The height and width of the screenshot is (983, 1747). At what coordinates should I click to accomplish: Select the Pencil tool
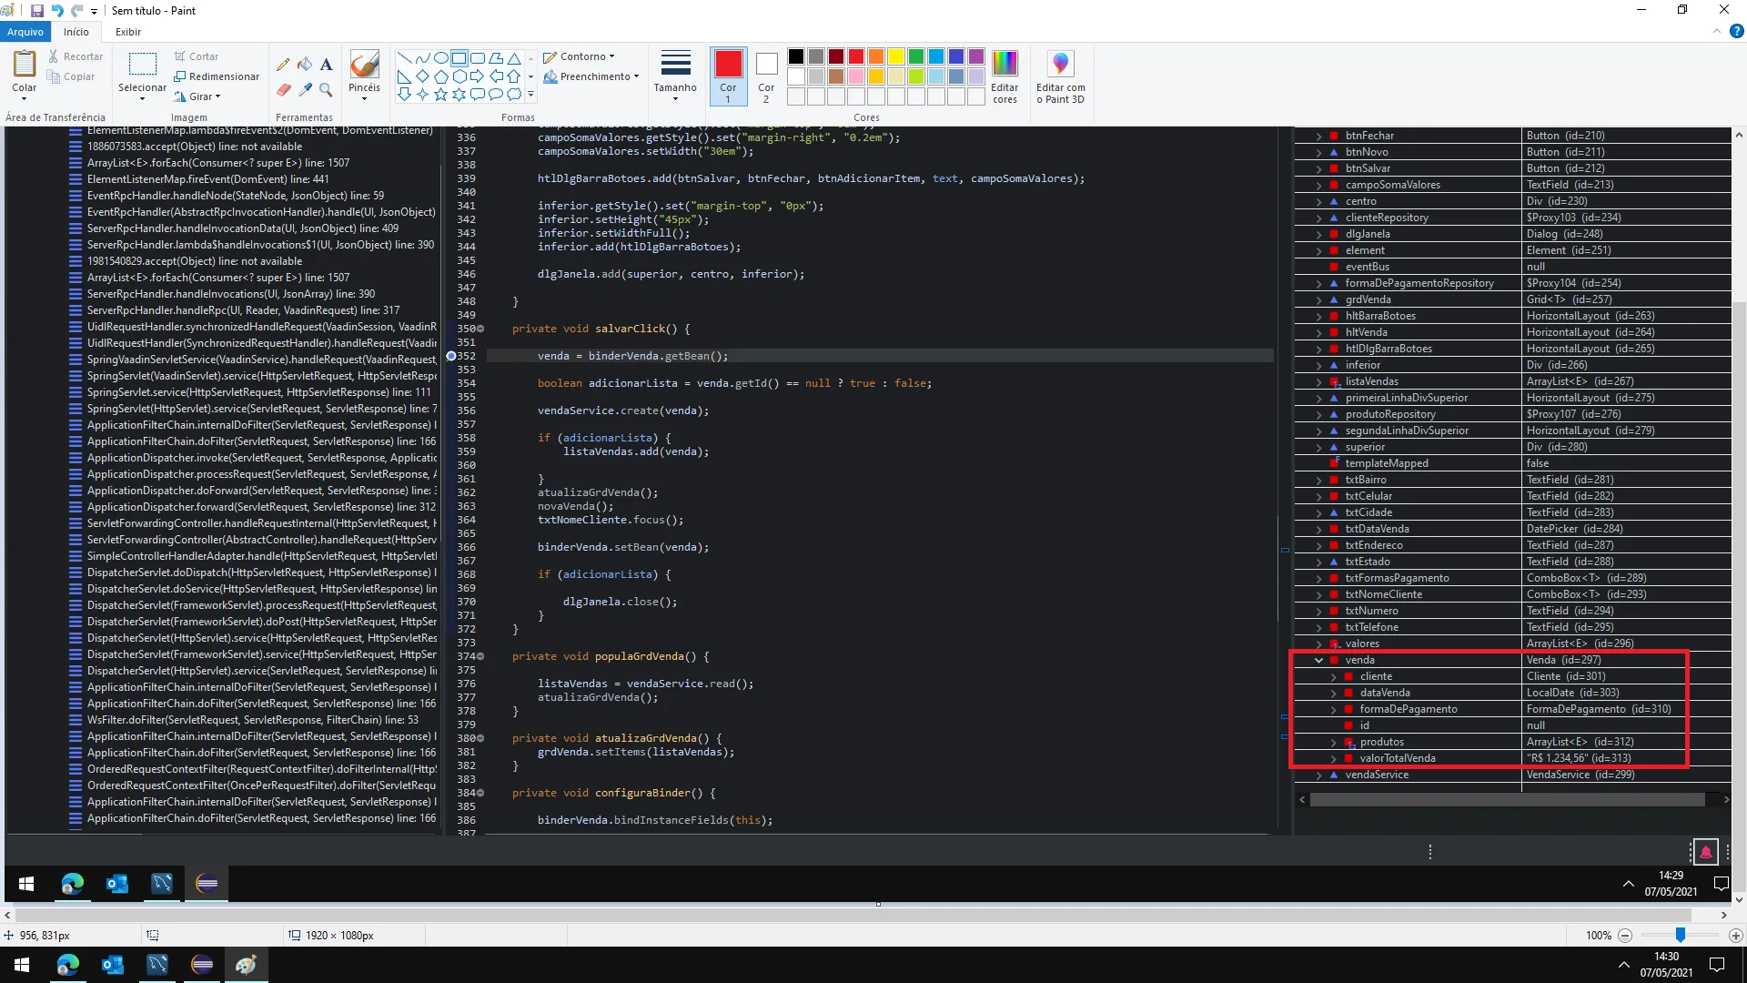click(x=283, y=65)
